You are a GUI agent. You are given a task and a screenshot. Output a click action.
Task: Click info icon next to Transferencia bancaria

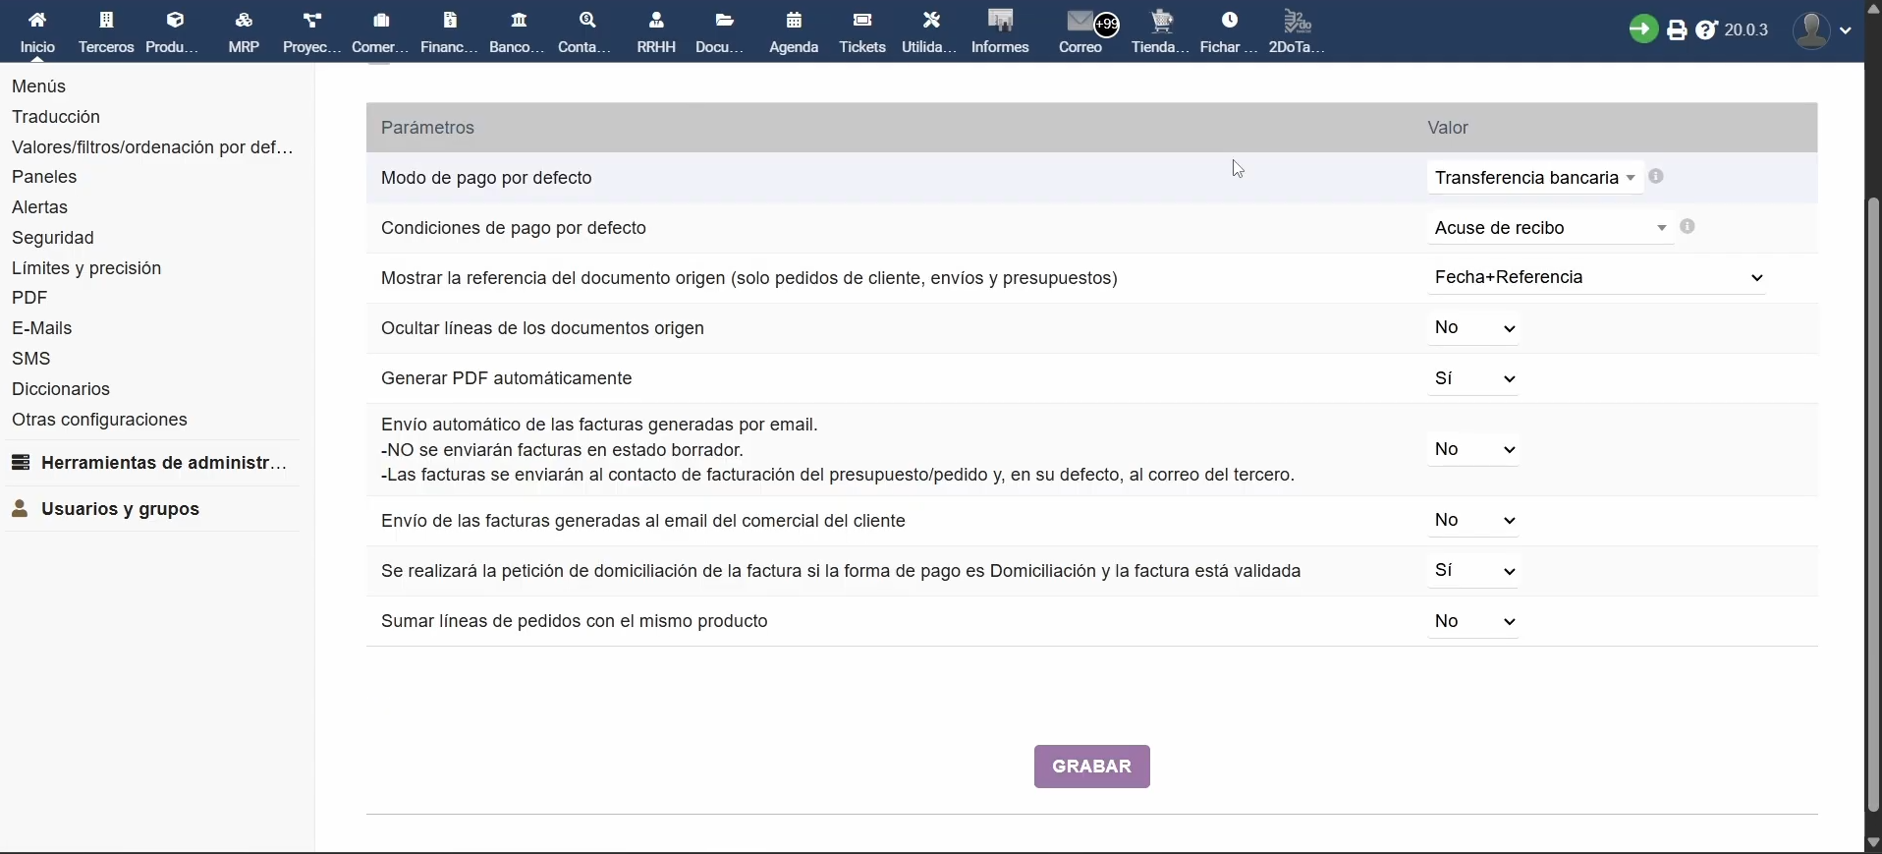point(1656,177)
